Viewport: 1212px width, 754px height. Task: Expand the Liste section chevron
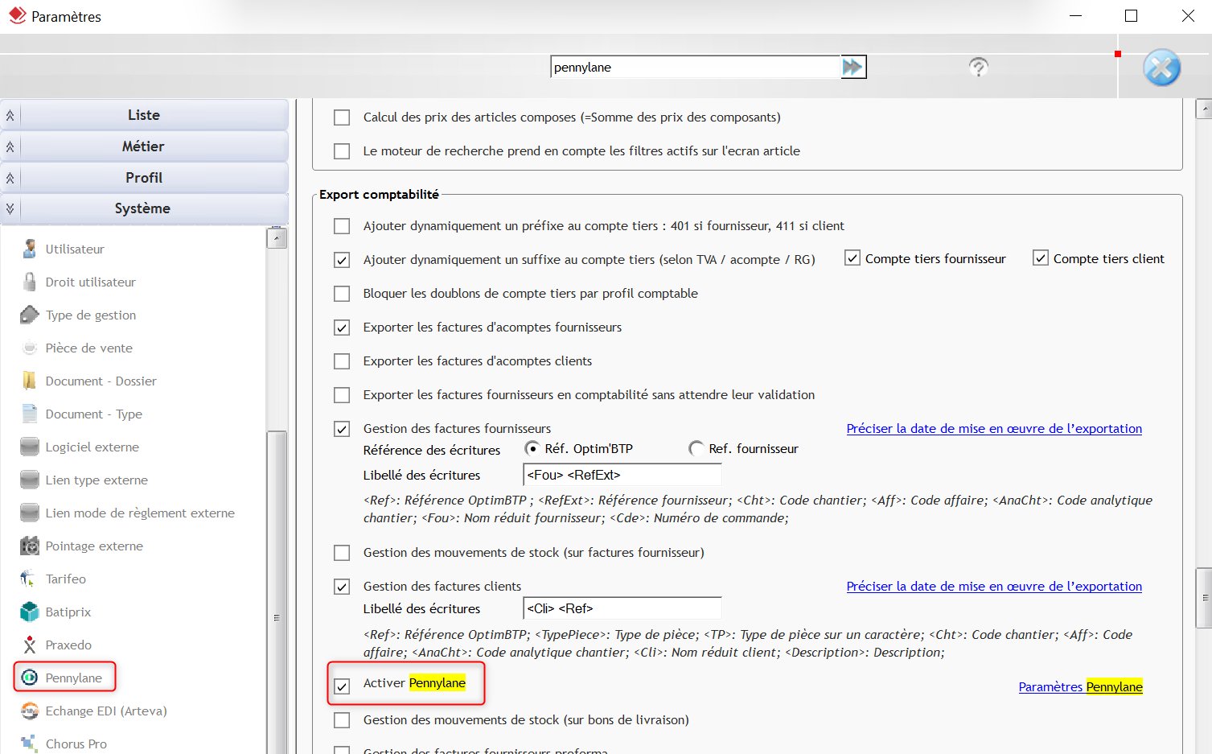[x=10, y=115]
